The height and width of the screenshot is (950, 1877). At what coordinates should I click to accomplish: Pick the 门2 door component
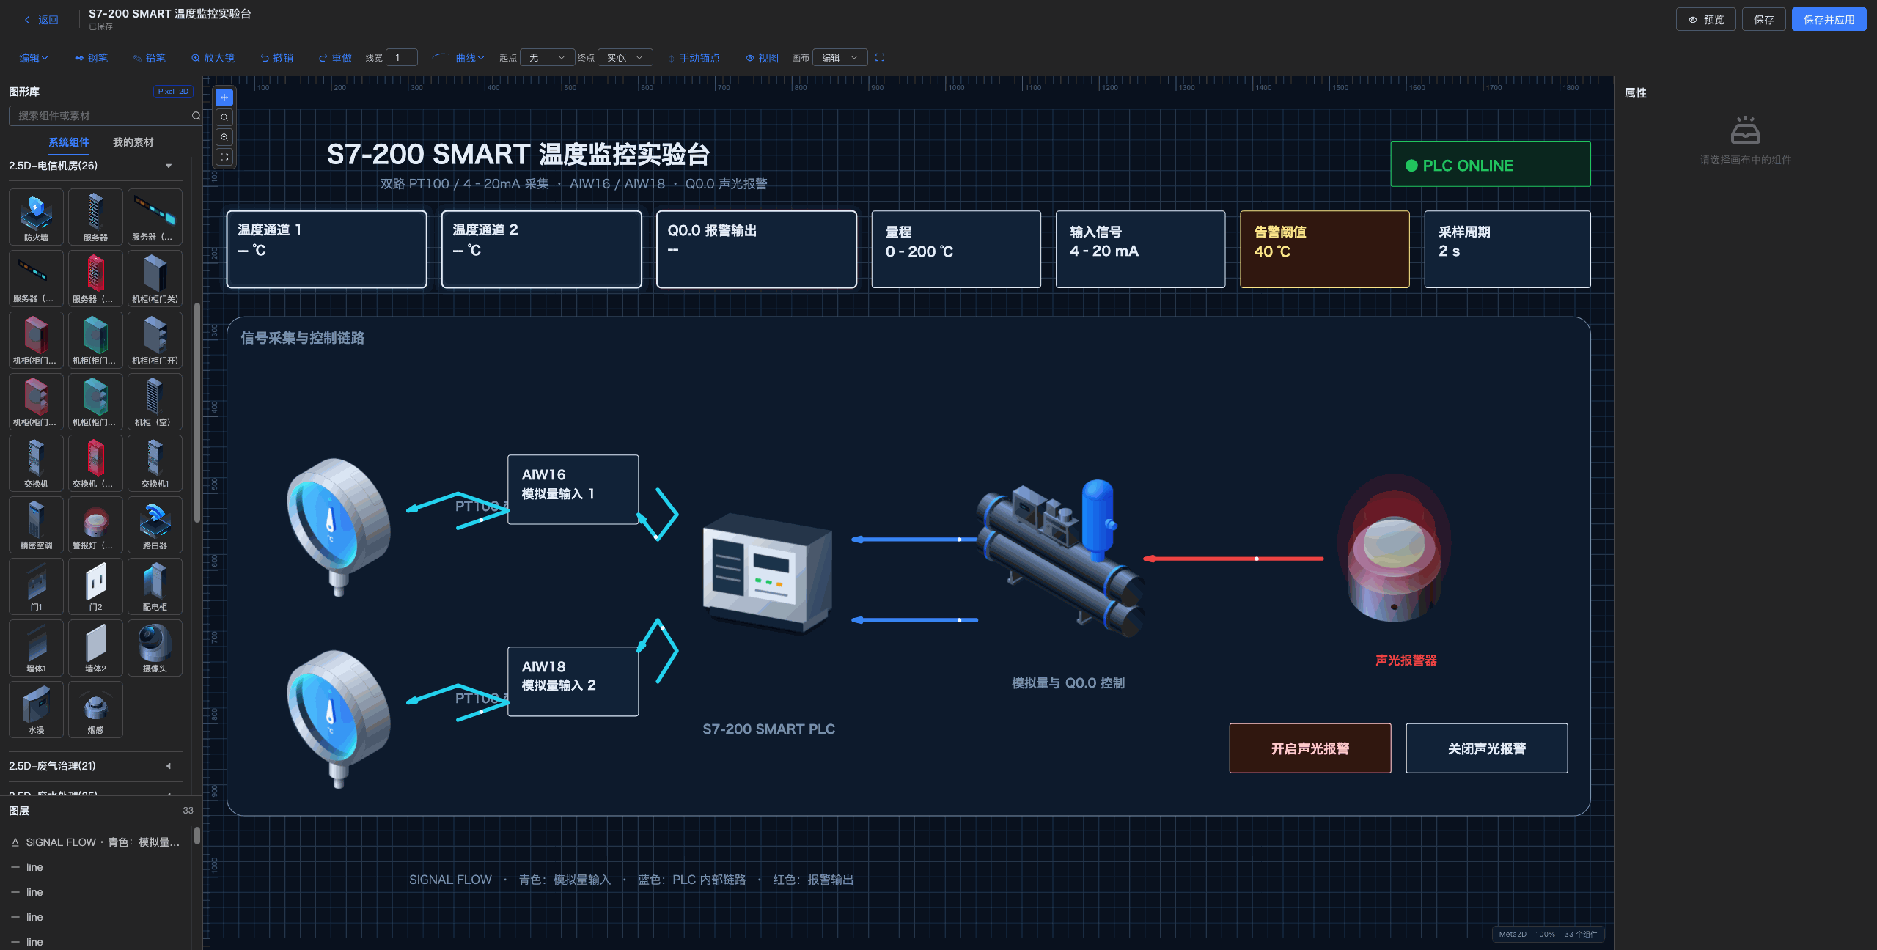pos(95,586)
